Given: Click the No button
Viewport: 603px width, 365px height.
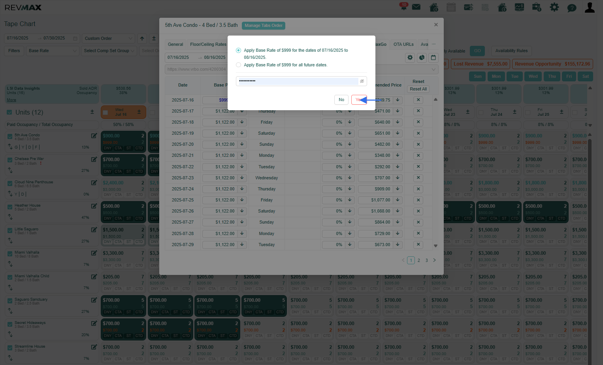Looking at the screenshot, I should click(341, 100).
